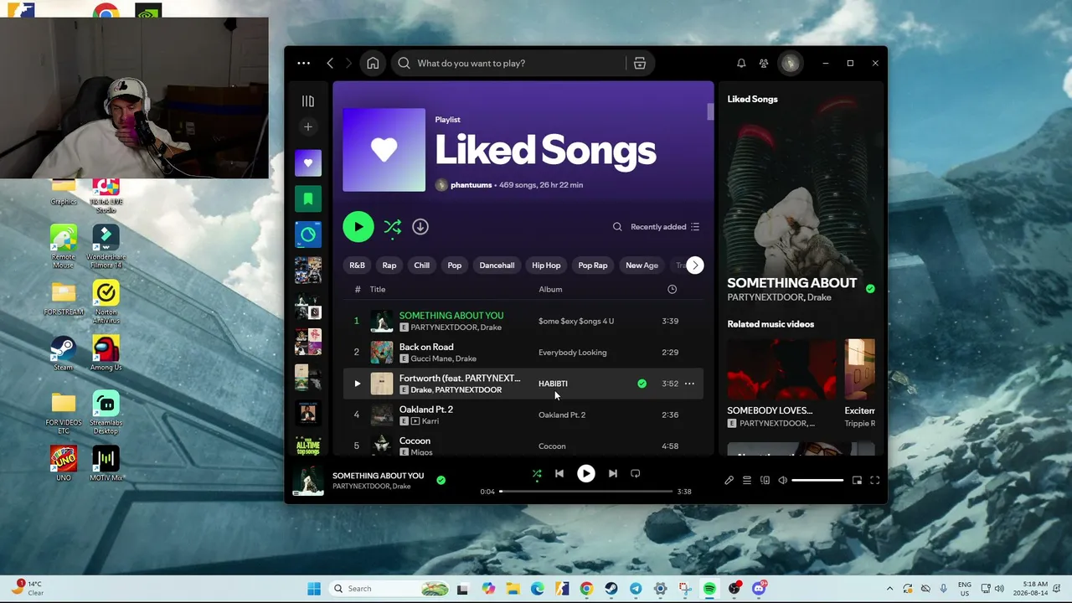Viewport: 1072px width, 603px height.
Task: Open Steam from the Windows taskbar
Action: pos(611,589)
